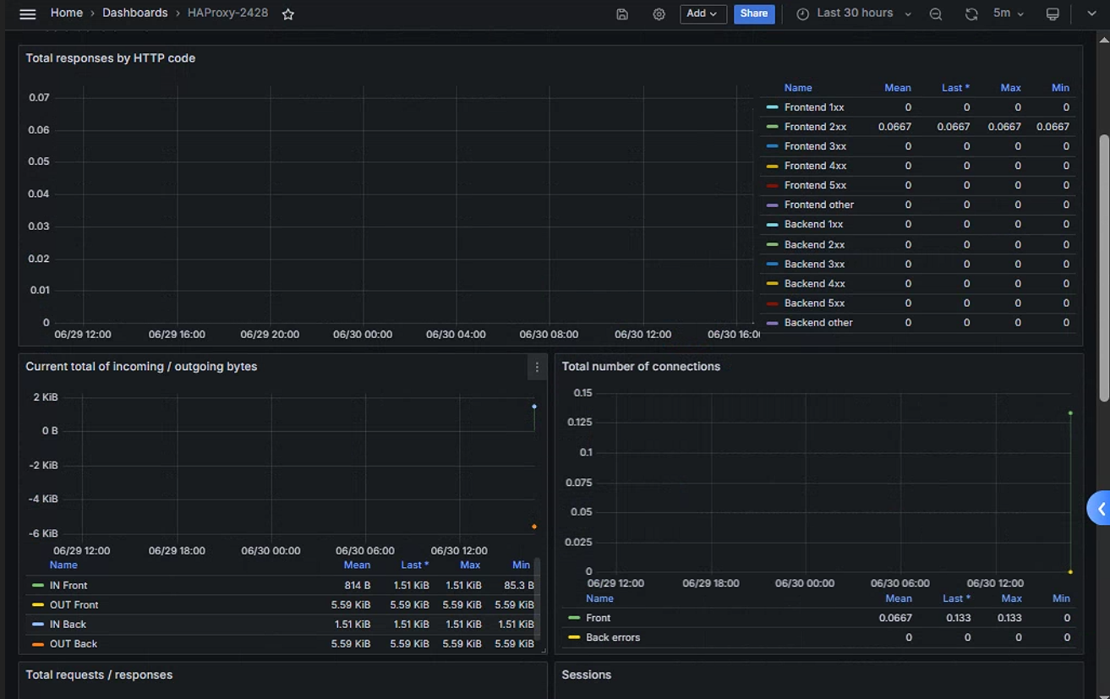Sort the HTTP code legend by Max
The image size is (1110, 699).
pyautogui.click(x=1011, y=88)
